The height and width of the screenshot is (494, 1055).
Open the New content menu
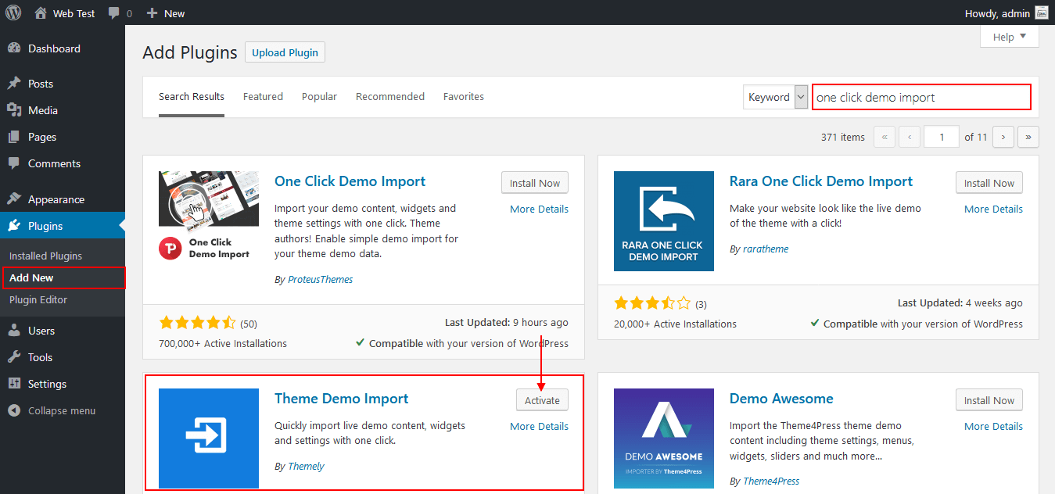166,13
